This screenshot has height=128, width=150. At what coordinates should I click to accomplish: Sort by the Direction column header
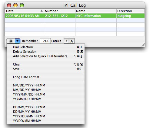(x=131, y=11)
